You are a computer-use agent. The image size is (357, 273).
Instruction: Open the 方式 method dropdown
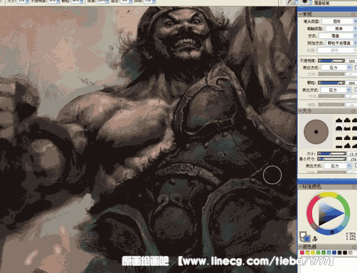click(x=338, y=36)
